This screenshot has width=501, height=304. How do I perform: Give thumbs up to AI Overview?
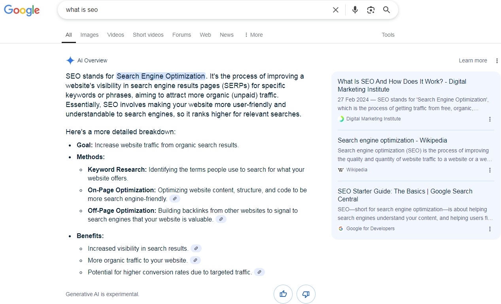[283, 294]
